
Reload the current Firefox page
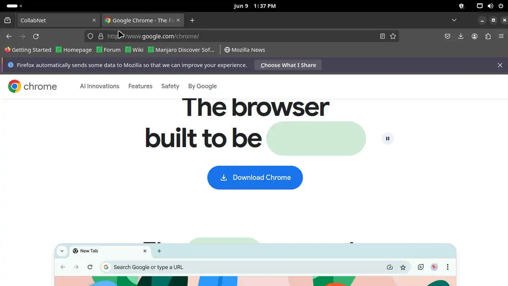pyautogui.click(x=36, y=36)
